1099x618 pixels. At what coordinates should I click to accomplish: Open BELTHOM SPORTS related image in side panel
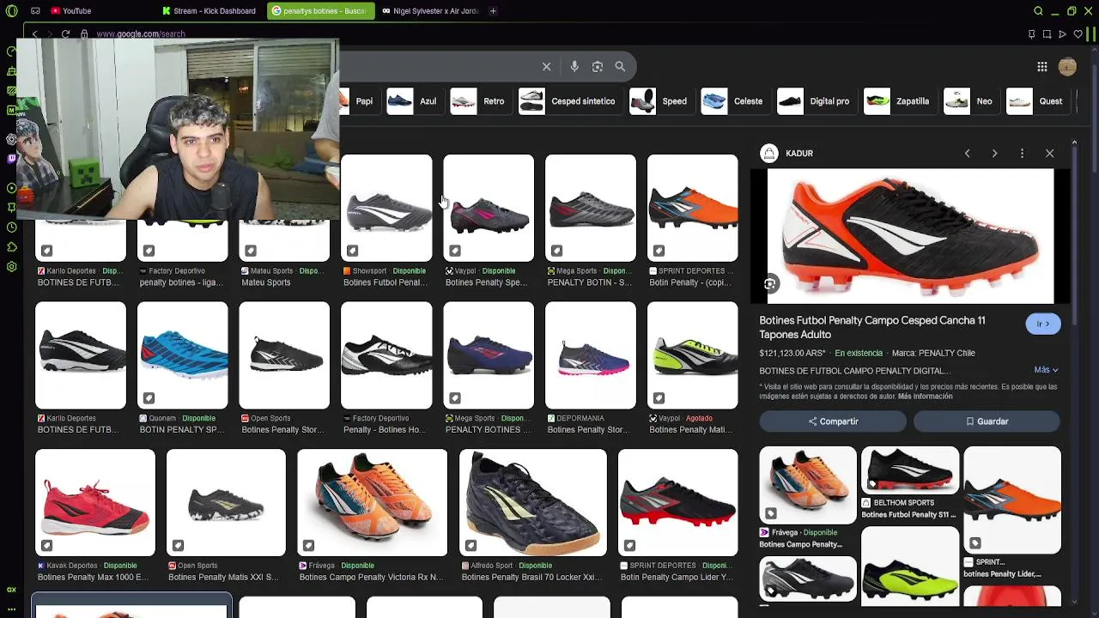click(909, 470)
